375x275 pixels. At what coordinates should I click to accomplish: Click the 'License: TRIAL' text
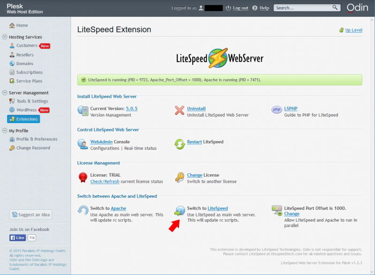point(105,175)
